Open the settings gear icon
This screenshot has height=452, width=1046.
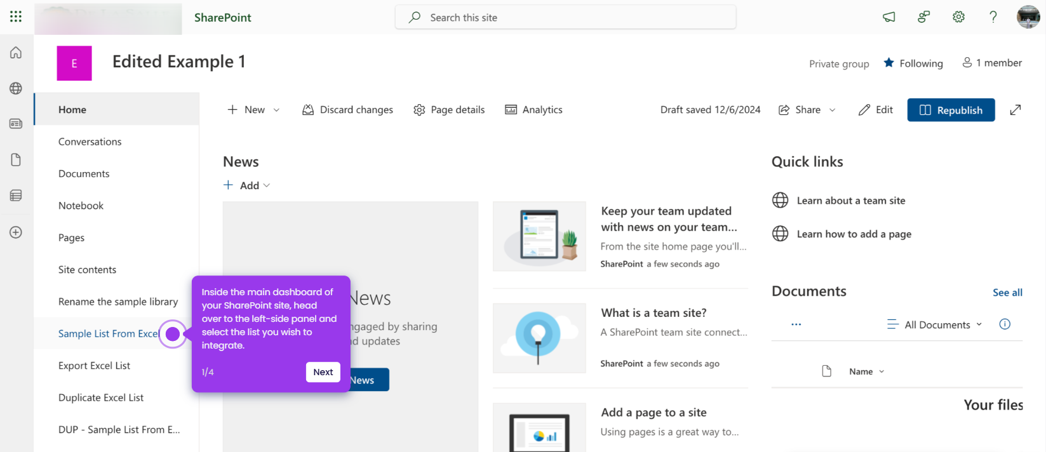point(958,17)
